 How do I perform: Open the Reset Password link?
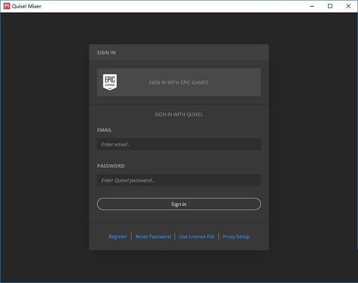[x=153, y=236]
